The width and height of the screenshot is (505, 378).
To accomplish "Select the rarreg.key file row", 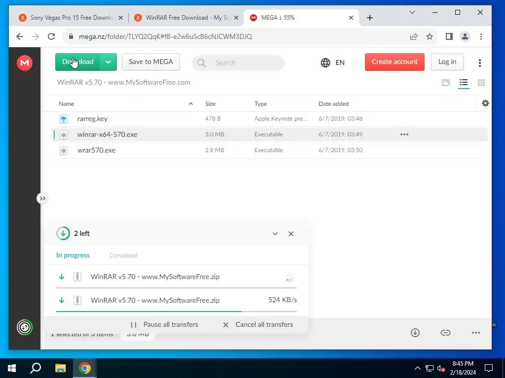I will (269, 119).
